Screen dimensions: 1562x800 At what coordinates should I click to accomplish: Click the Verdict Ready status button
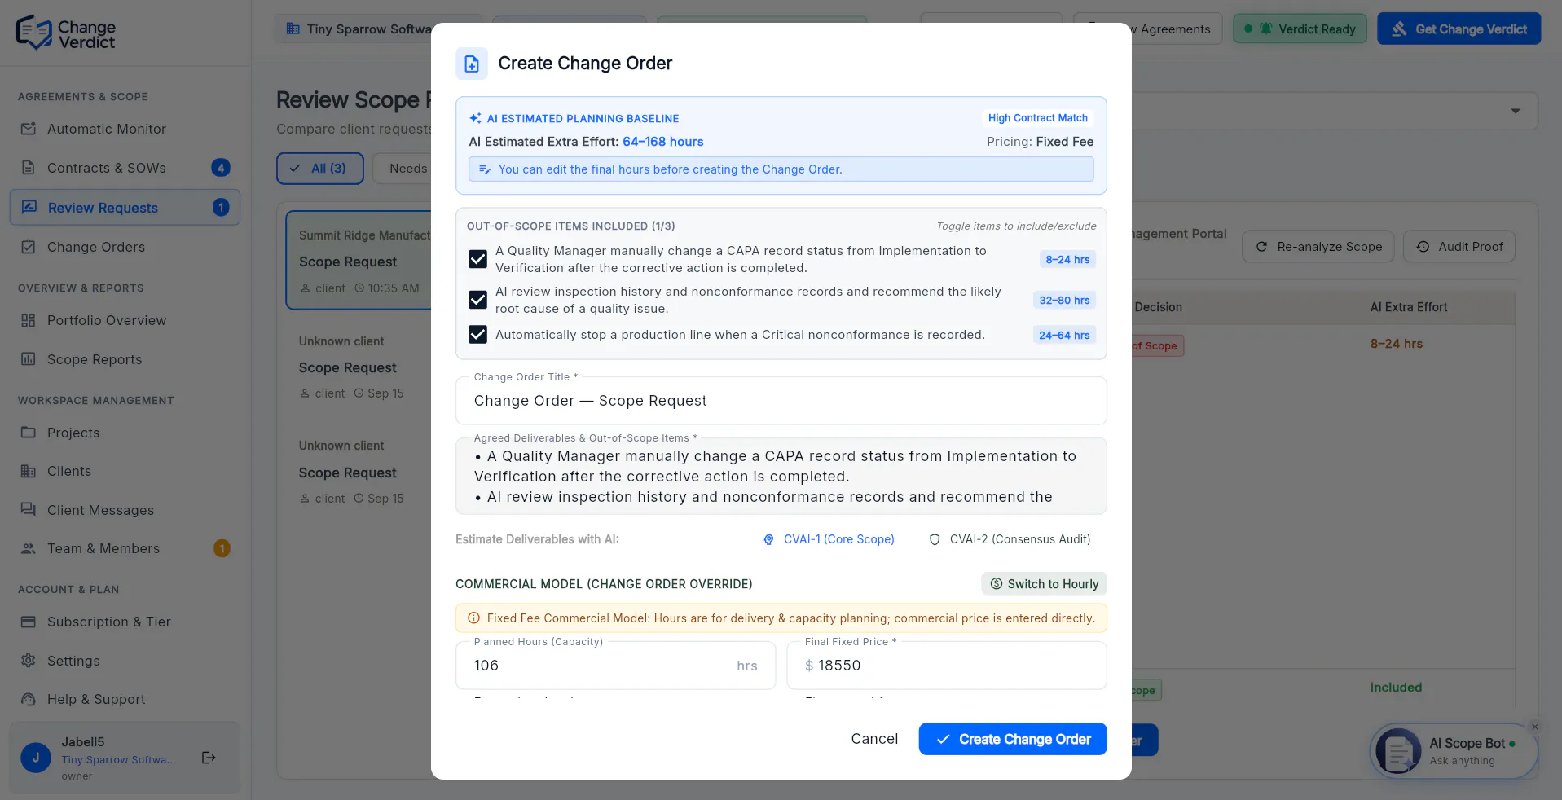pos(1300,29)
